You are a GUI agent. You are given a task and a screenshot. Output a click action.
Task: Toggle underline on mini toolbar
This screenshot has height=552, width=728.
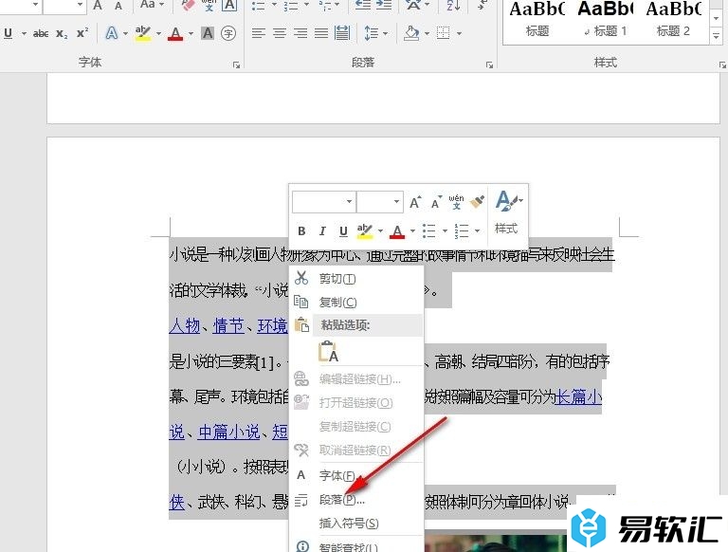point(343,230)
